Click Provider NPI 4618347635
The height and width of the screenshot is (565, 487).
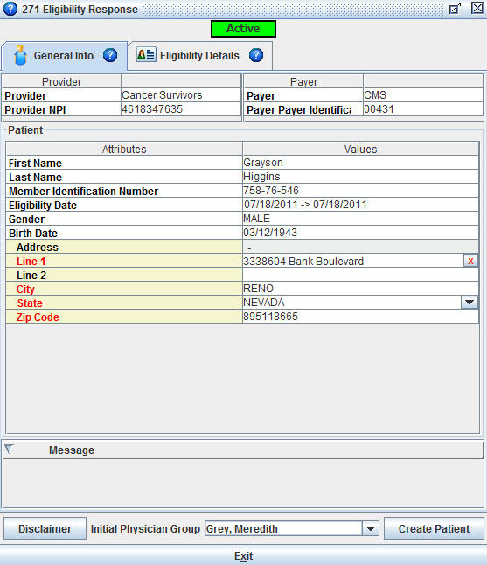181,109
